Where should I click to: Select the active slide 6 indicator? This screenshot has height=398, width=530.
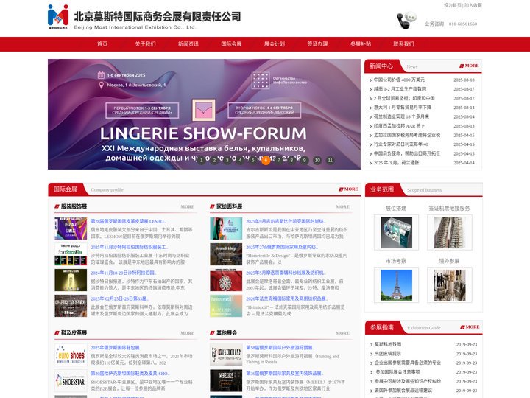coord(266,161)
